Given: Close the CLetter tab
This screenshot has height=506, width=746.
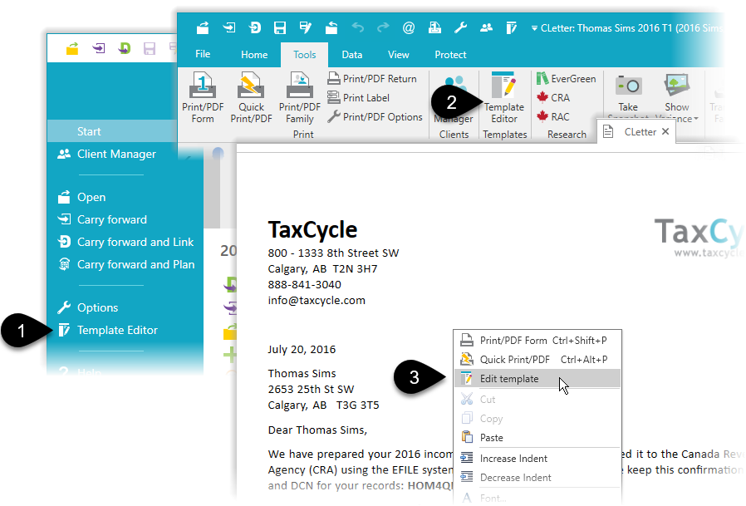Looking at the screenshot, I should pos(665,131).
